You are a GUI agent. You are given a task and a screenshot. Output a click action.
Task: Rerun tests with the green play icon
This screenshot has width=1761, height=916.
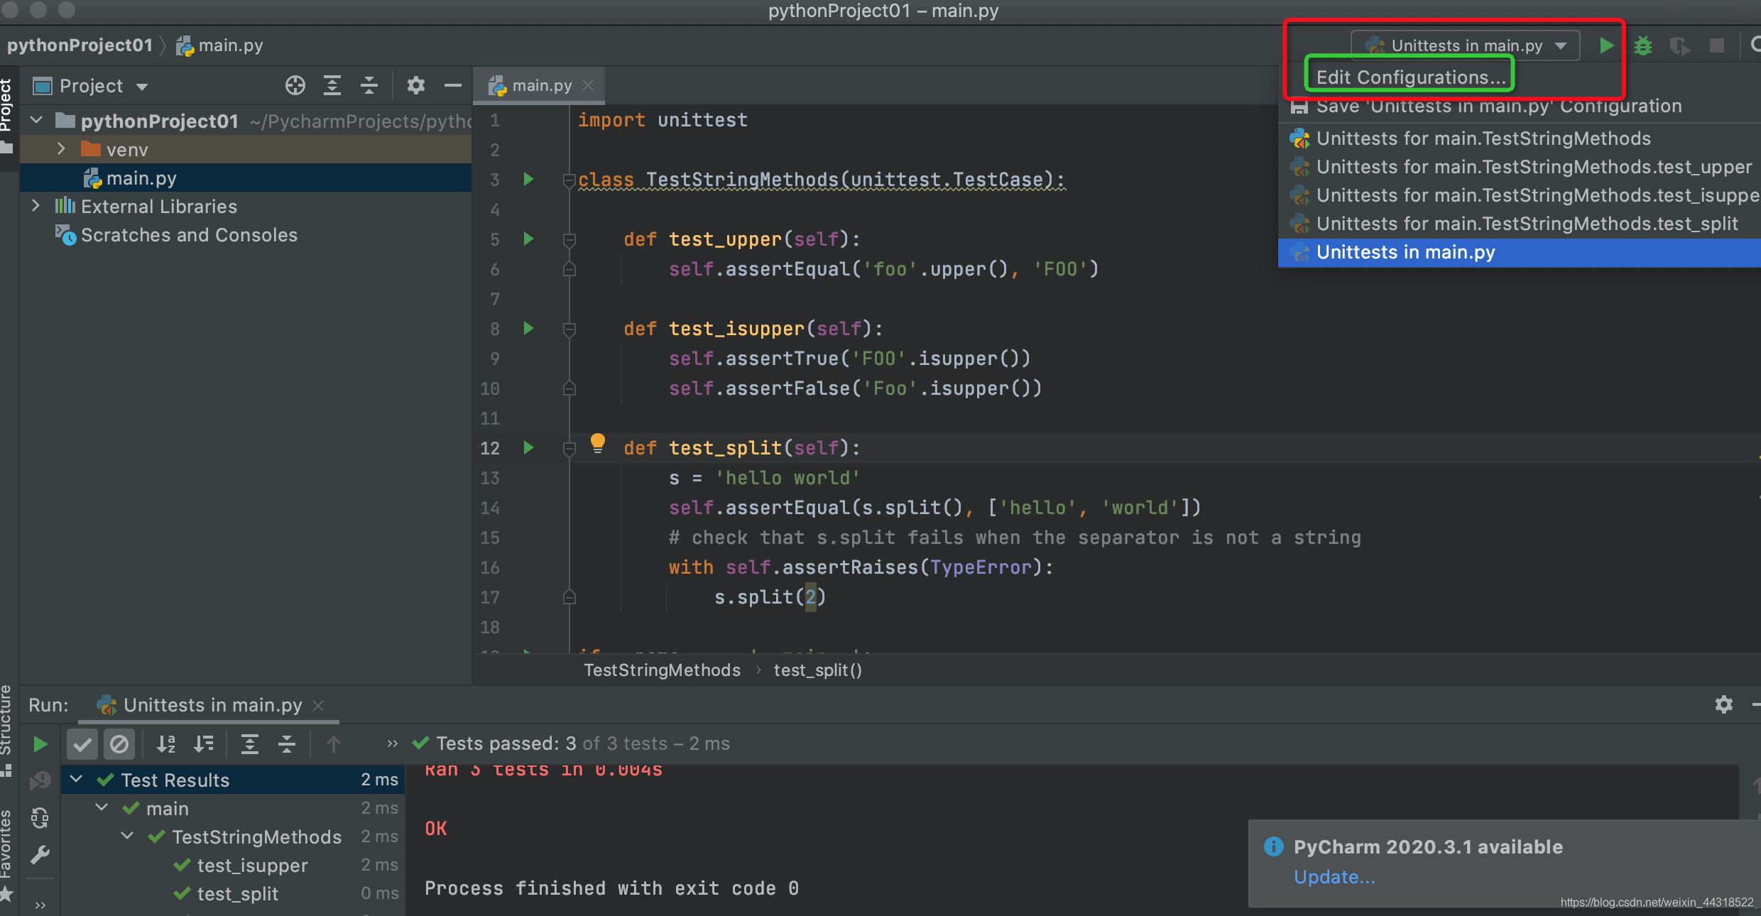tap(40, 743)
